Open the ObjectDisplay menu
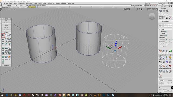The width and height of the screenshot is (173, 97). [x=22, y=4]
